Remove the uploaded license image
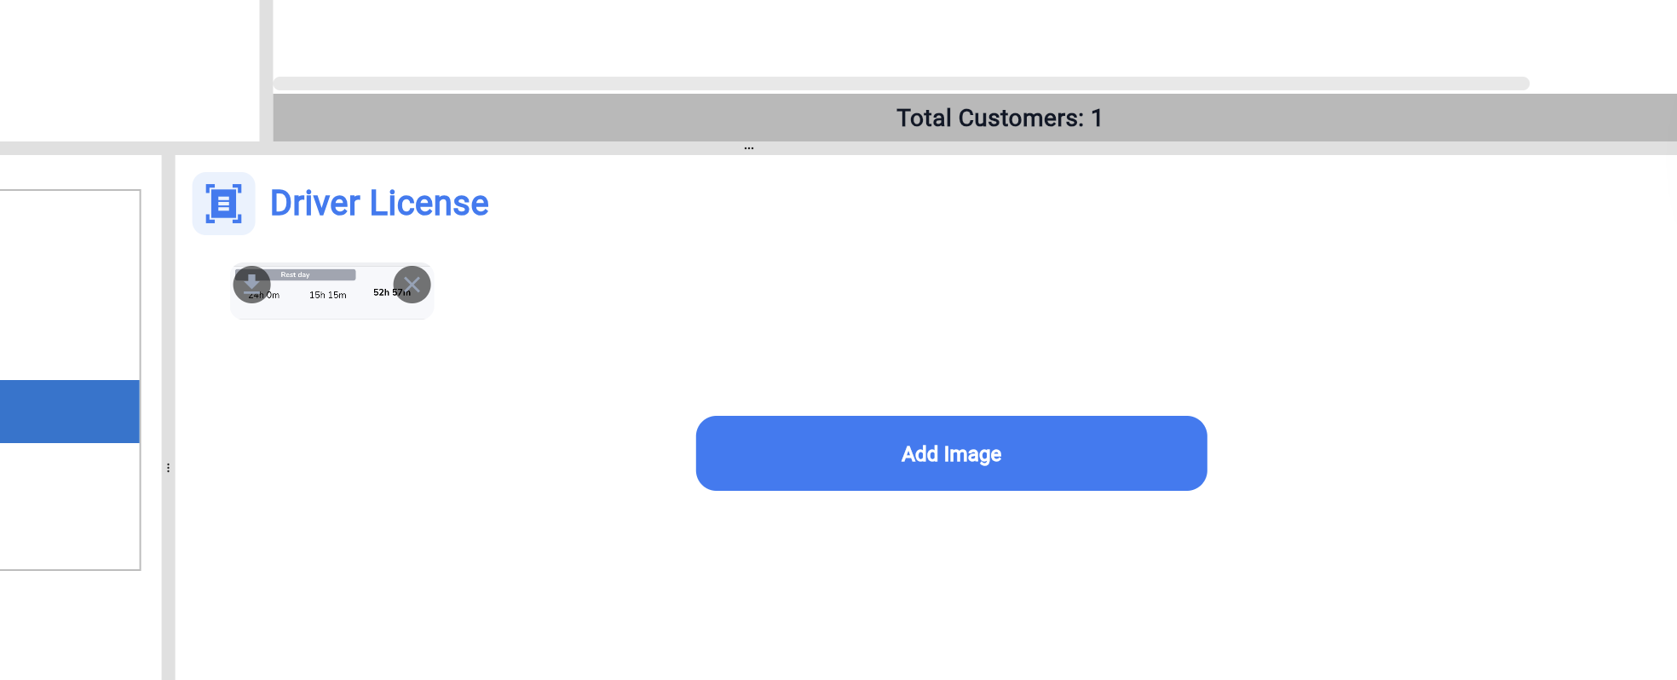Screen dimensions: 1677x680 (x=412, y=285)
